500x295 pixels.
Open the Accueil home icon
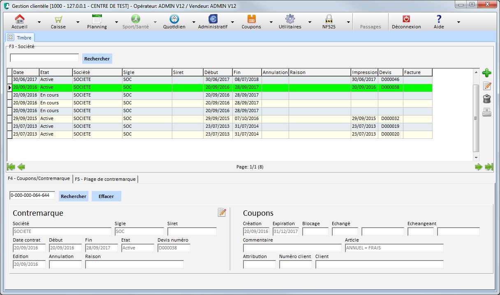tap(19, 19)
